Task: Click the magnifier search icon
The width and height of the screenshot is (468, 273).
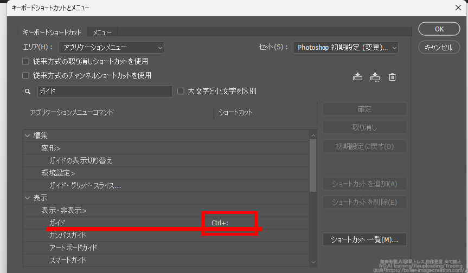Action: coord(28,92)
